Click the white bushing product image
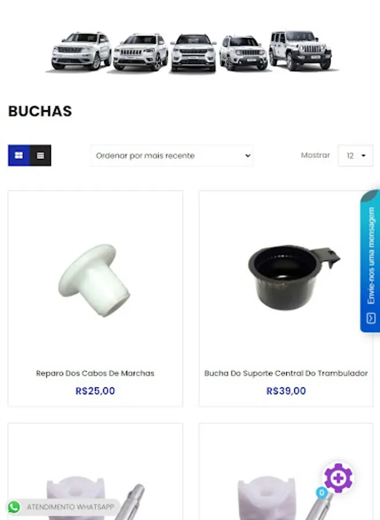Screen dimensions: 380x520 coord(94,280)
